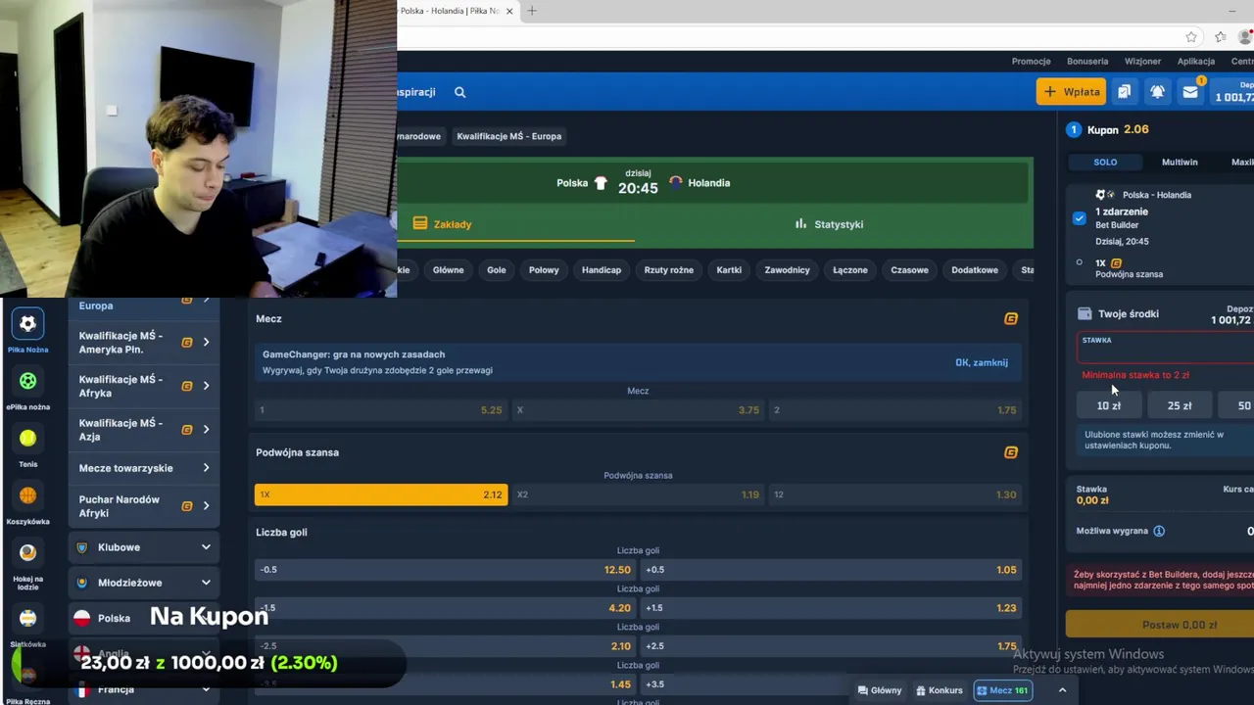Open the Promocje link
Screen dimensions: 1254x705
[x=1031, y=61]
